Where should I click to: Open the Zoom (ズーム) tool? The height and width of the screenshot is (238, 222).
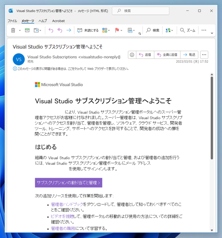(x=188, y=30)
